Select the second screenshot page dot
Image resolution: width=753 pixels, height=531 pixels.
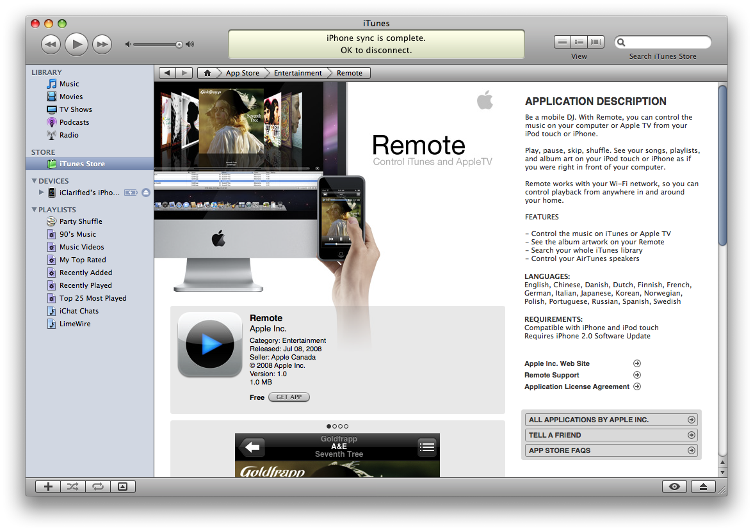pyautogui.click(x=335, y=427)
